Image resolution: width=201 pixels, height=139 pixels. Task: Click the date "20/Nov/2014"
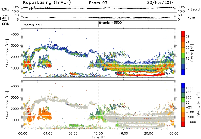tap(161, 3)
